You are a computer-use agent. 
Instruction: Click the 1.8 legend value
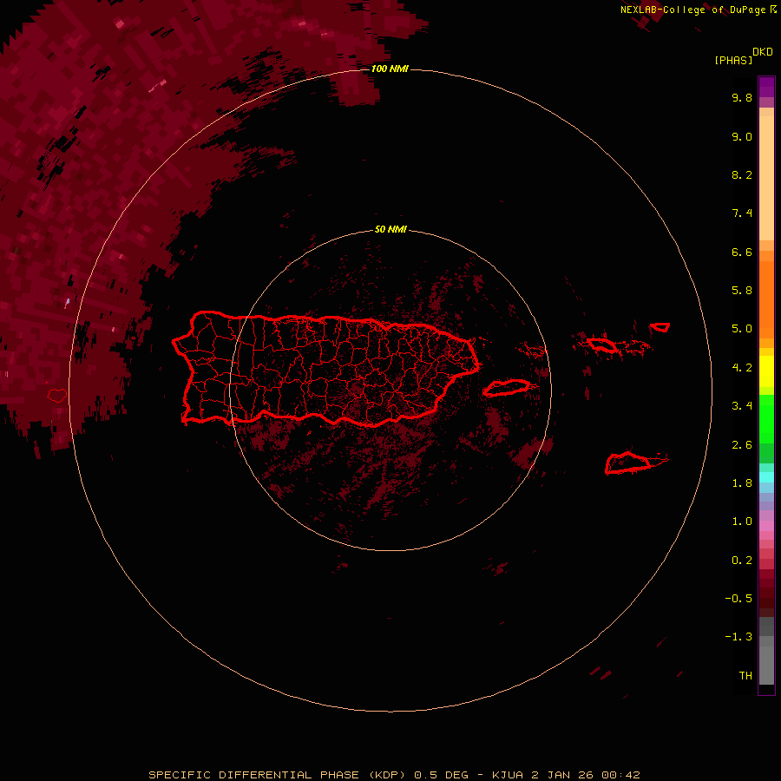click(742, 483)
